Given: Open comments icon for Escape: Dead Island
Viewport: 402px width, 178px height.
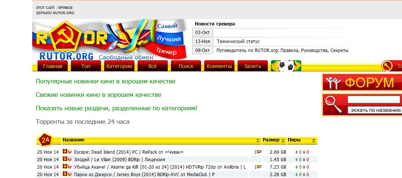Looking at the screenshot, I should pos(259,152).
